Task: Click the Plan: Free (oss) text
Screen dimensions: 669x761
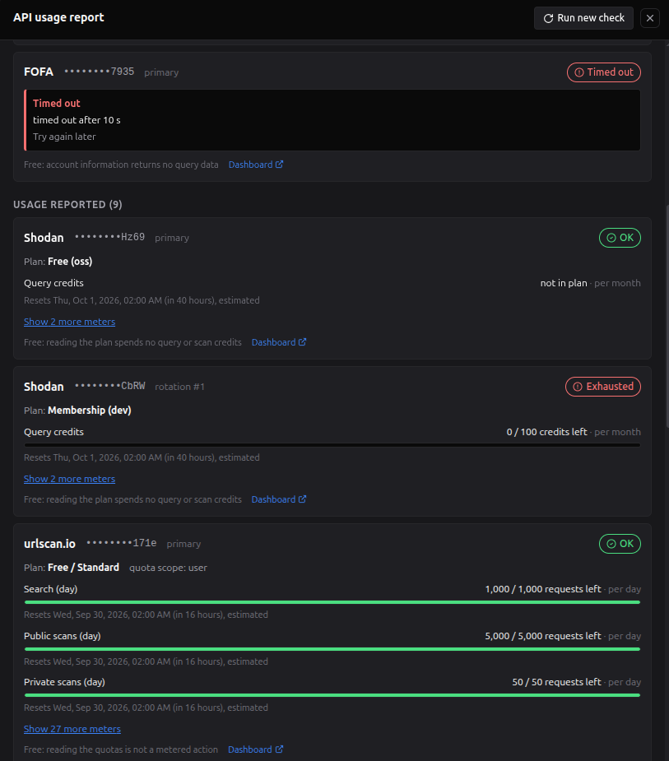Action: point(58,262)
